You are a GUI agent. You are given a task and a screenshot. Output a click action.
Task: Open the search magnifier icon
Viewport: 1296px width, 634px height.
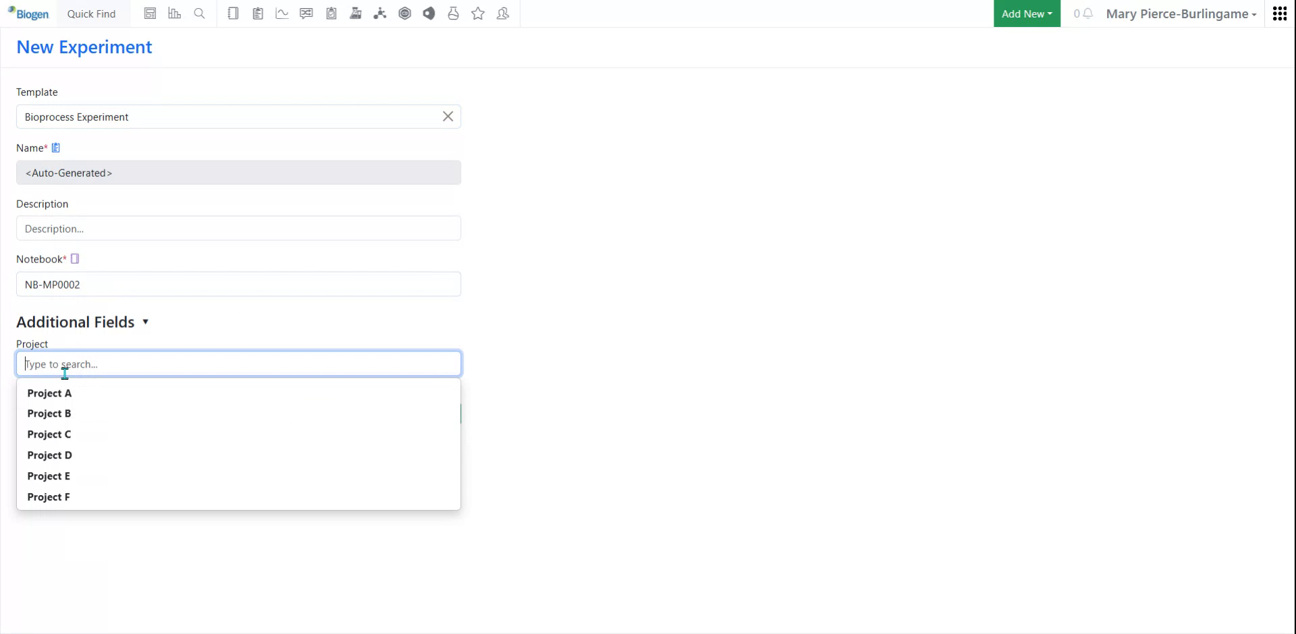pos(200,13)
